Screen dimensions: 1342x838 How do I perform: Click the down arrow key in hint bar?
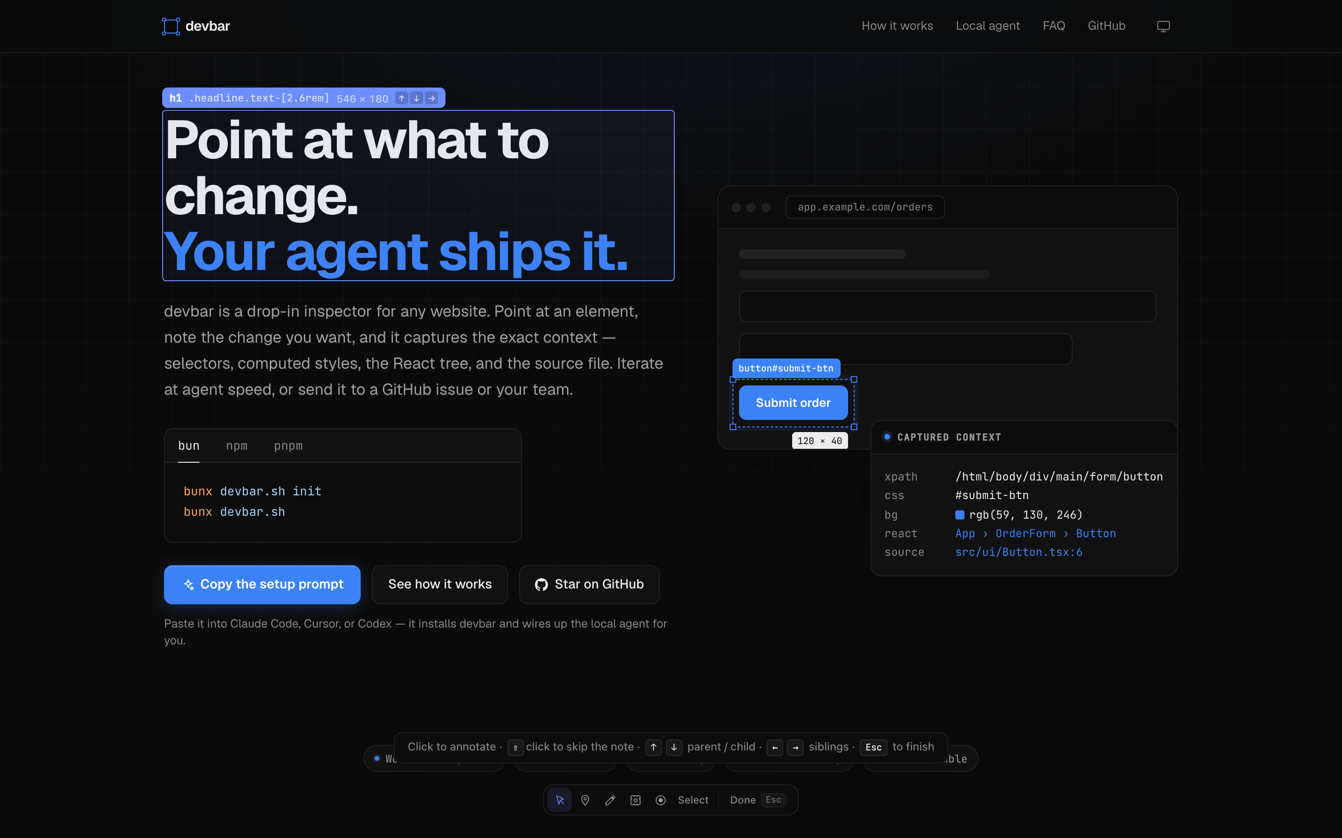674,747
